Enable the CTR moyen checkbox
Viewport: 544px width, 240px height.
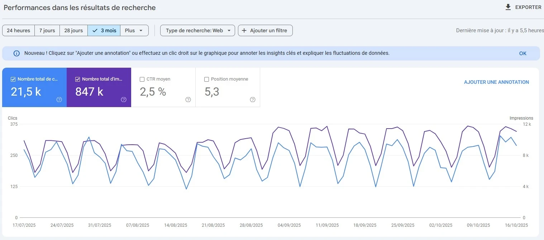tap(141, 79)
